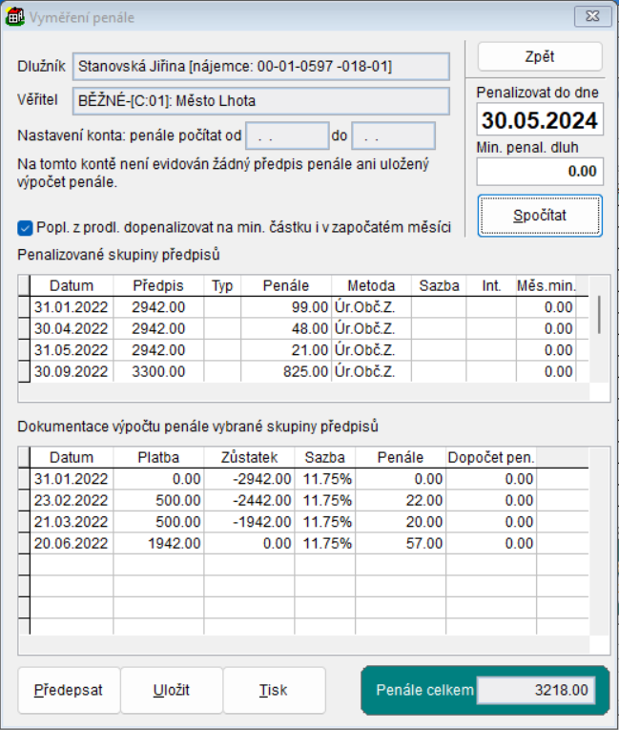This screenshot has width=619, height=730.
Task: Edit the Penalizovat do dne date field
Action: 540,121
